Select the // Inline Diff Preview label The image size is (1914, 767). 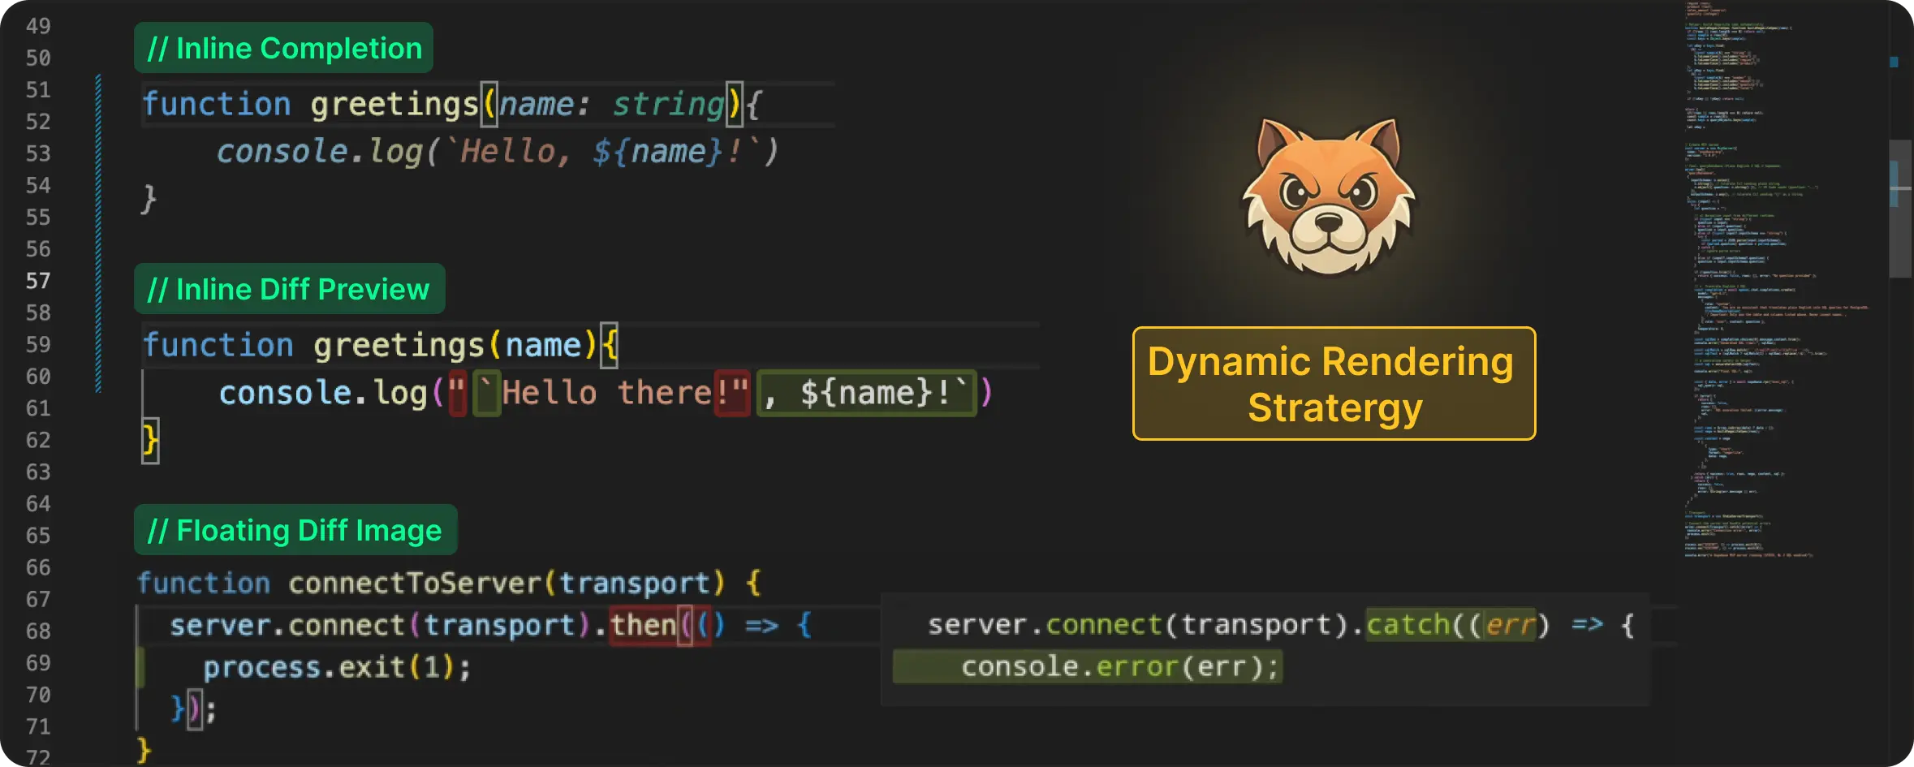pos(289,289)
